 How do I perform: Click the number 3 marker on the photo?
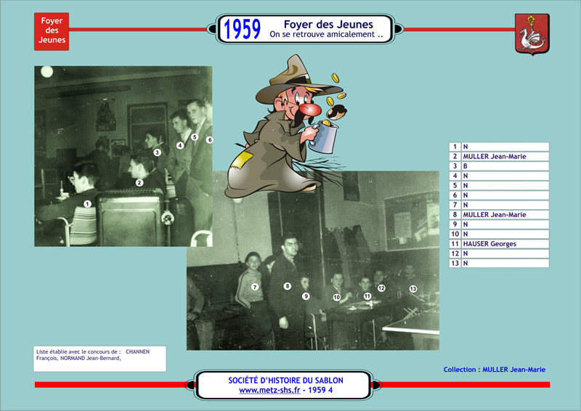pos(157,152)
